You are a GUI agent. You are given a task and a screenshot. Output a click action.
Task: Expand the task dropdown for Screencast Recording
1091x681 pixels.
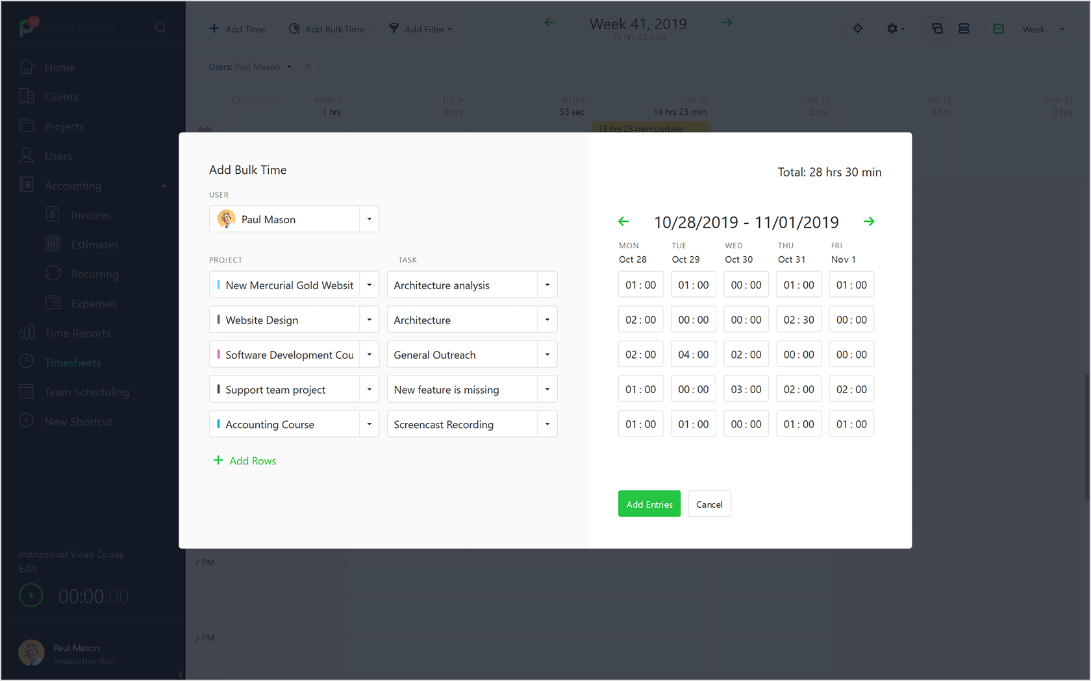tap(546, 424)
